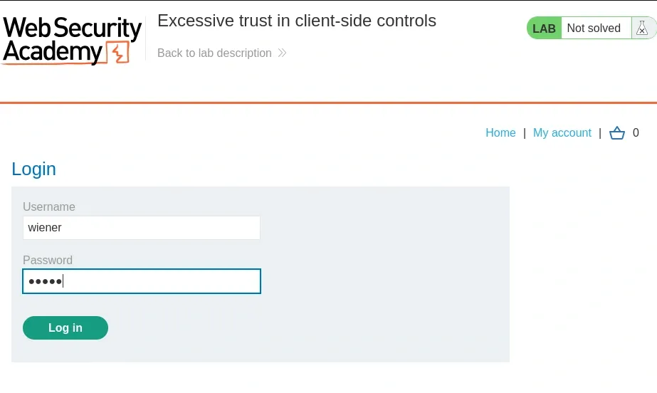Click the basket item count 0
Image resolution: width=657 pixels, height=393 pixels.
pyautogui.click(x=636, y=133)
